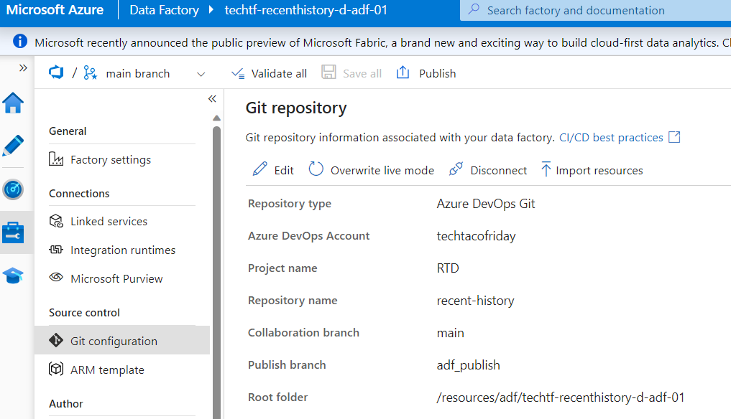This screenshot has height=419, width=731.
Task: Click Overwrite live mode button
Action: click(x=372, y=170)
